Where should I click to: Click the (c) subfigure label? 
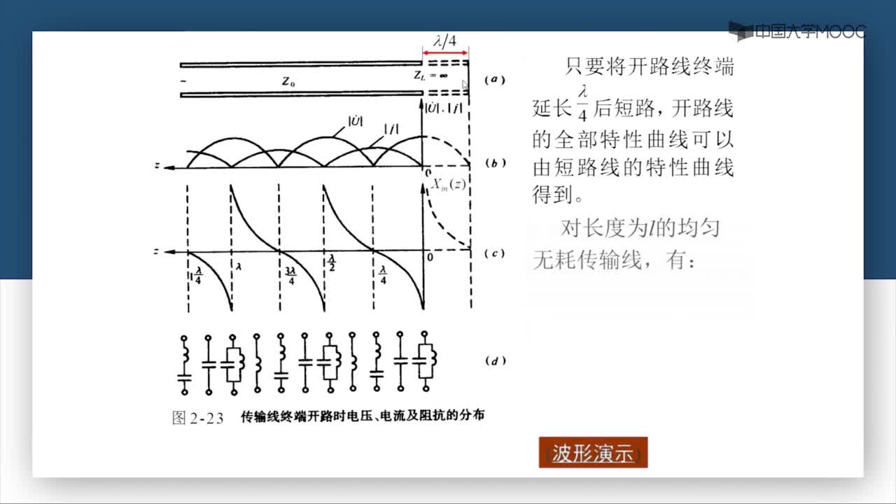(x=495, y=253)
